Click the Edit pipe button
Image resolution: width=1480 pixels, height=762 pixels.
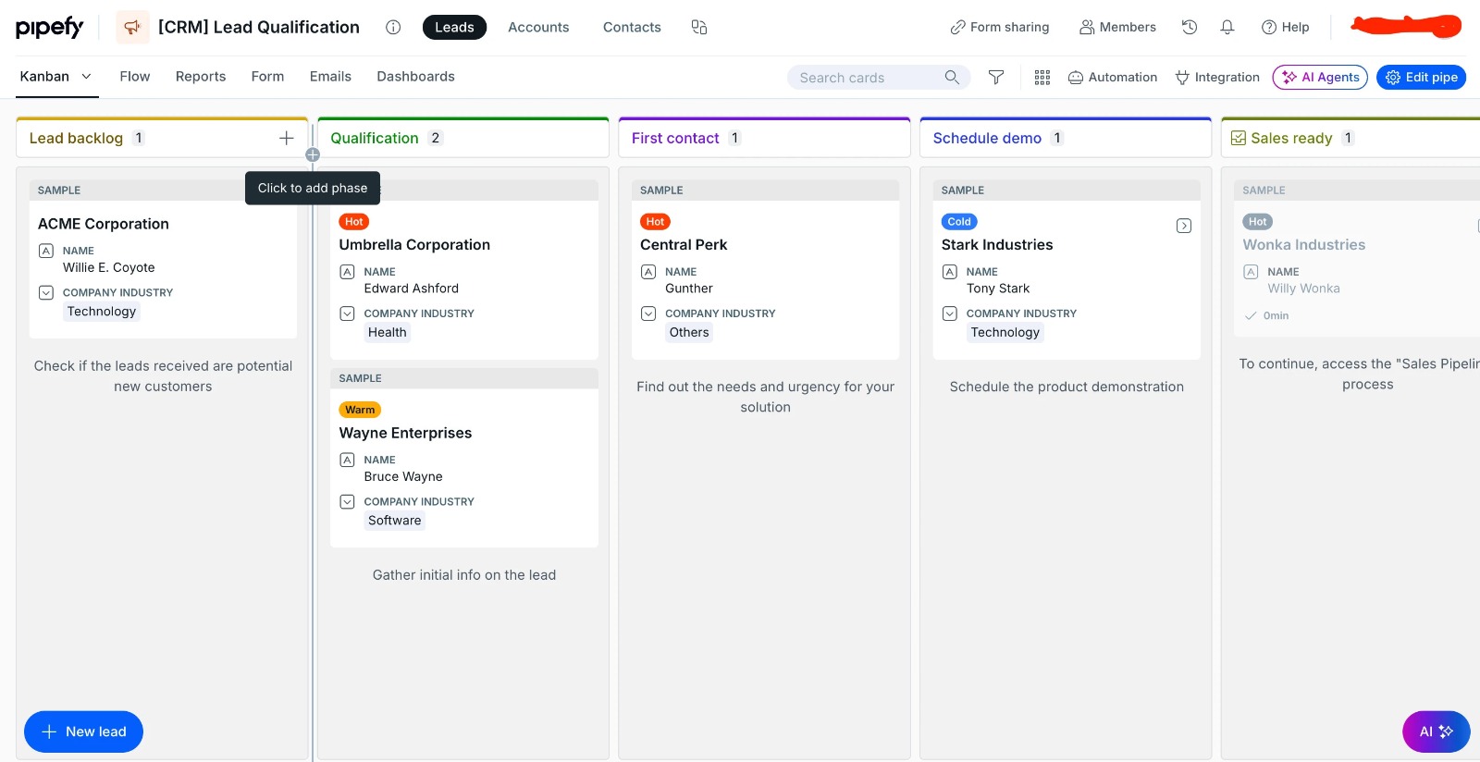tap(1421, 78)
